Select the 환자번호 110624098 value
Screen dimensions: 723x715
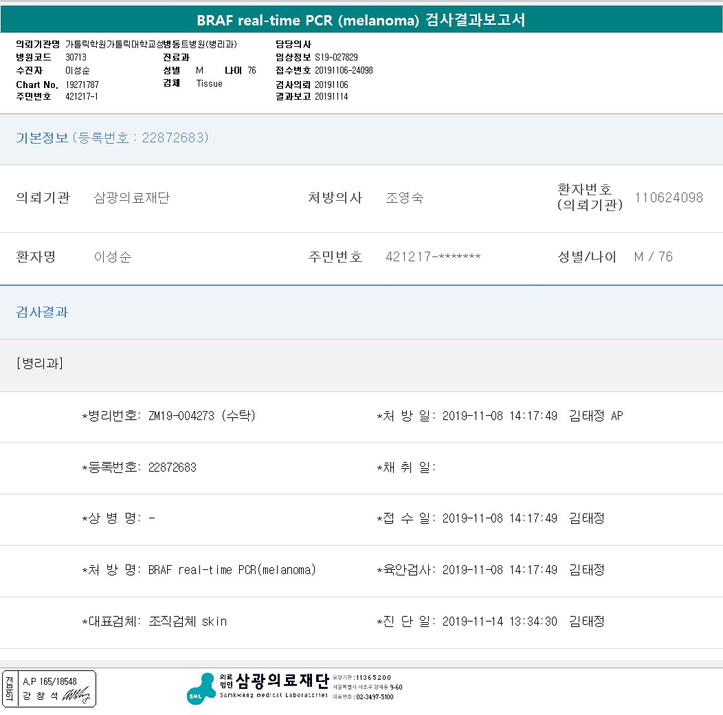(x=668, y=198)
